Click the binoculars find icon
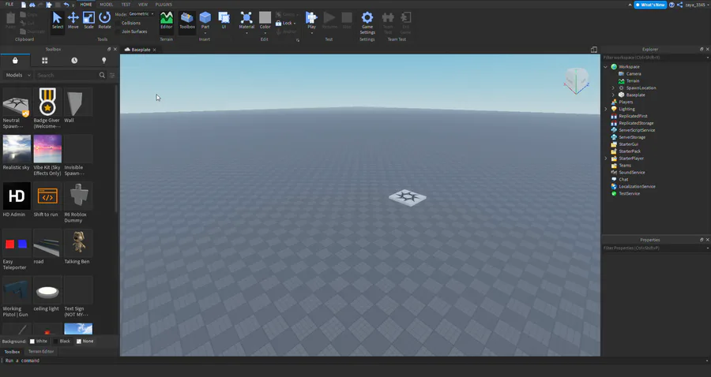Image resolution: width=711 pixels, height=377 pixels. pos(32,5)
